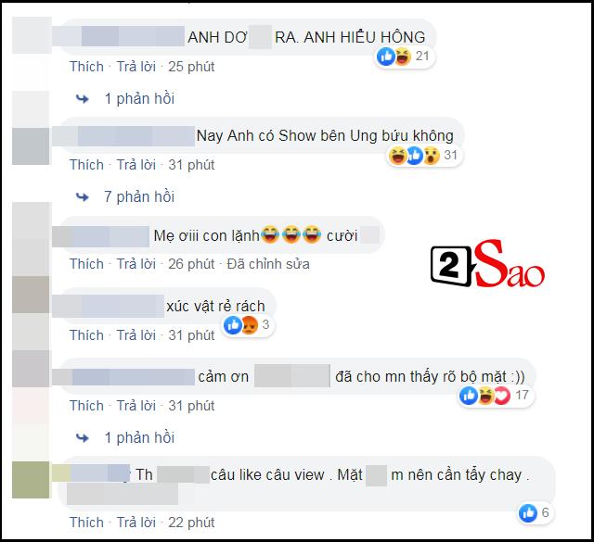
Task: Open reactions on the ANH HIỂU HÔNG comment
Action: 405,57
